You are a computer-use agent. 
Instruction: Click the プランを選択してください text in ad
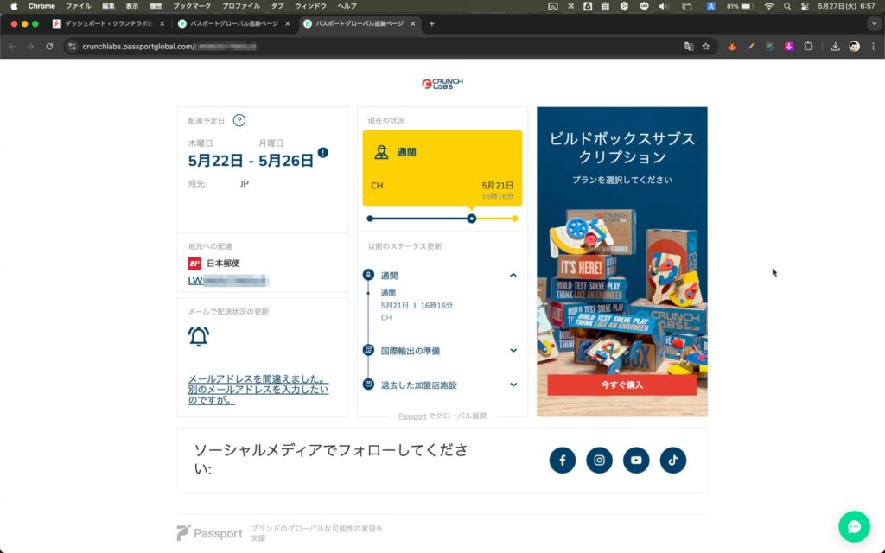(x=622, y=180)
